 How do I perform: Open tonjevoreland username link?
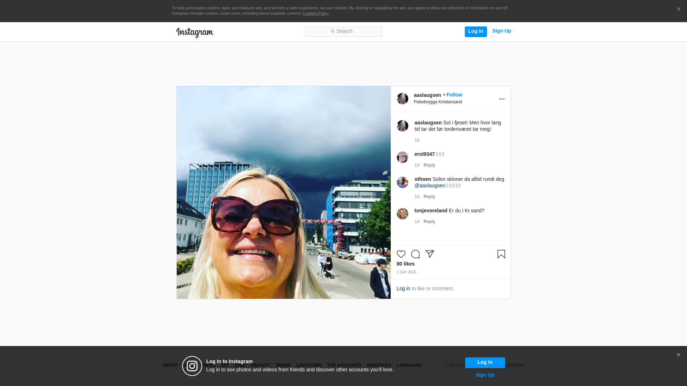point(431,211)
